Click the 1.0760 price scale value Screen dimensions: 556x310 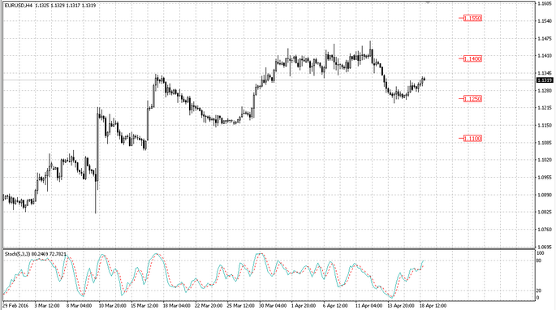coord(545,230)
